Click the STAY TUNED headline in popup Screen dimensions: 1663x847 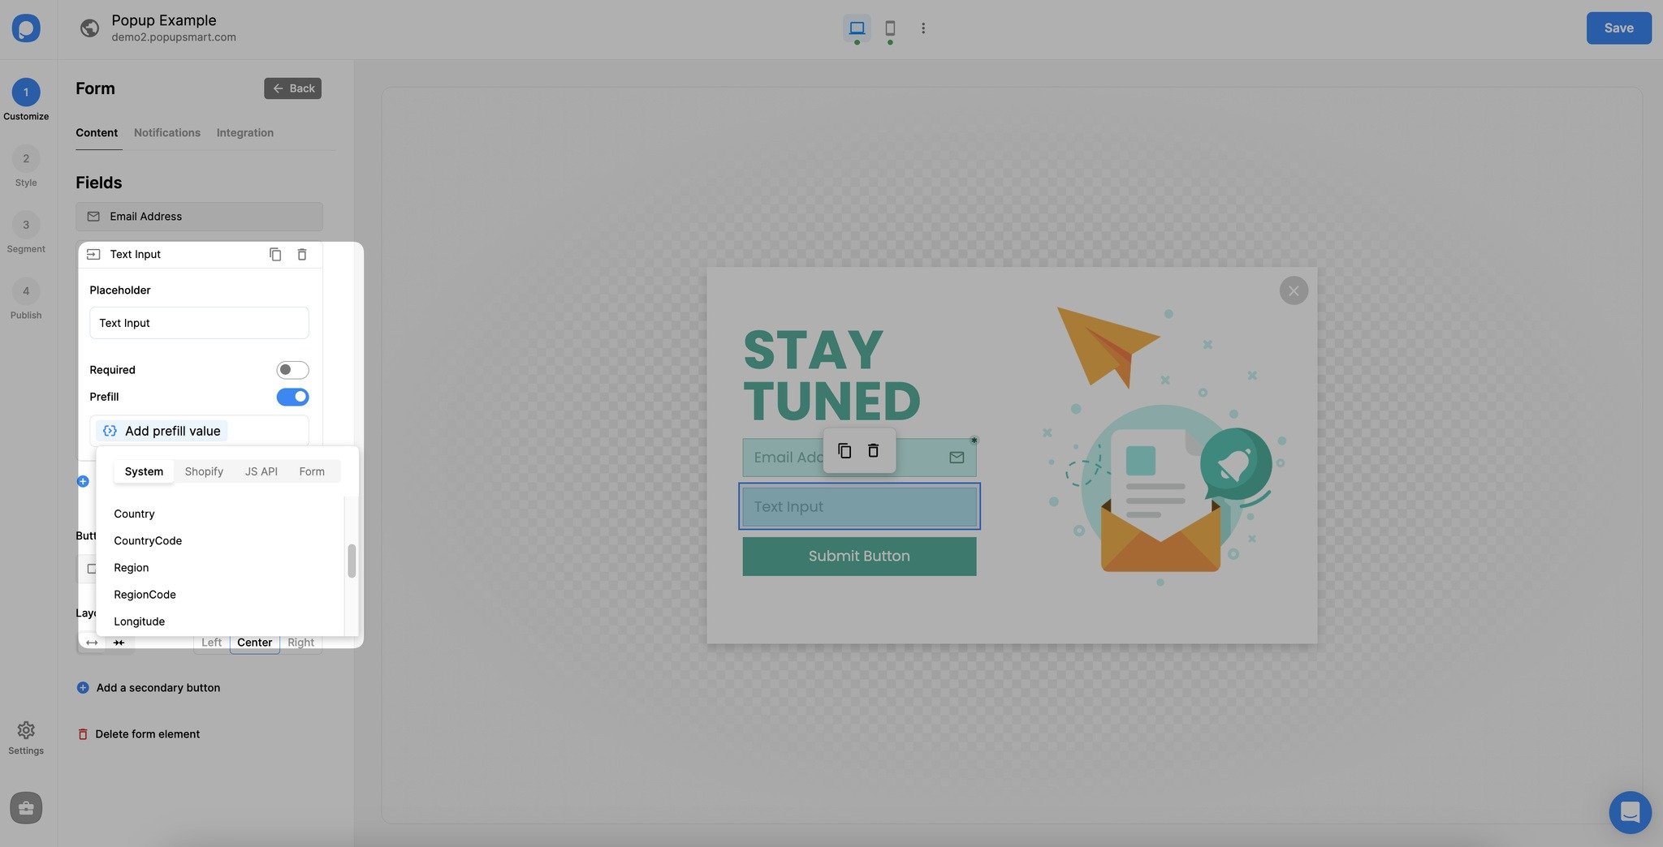[x=831, y=376]
